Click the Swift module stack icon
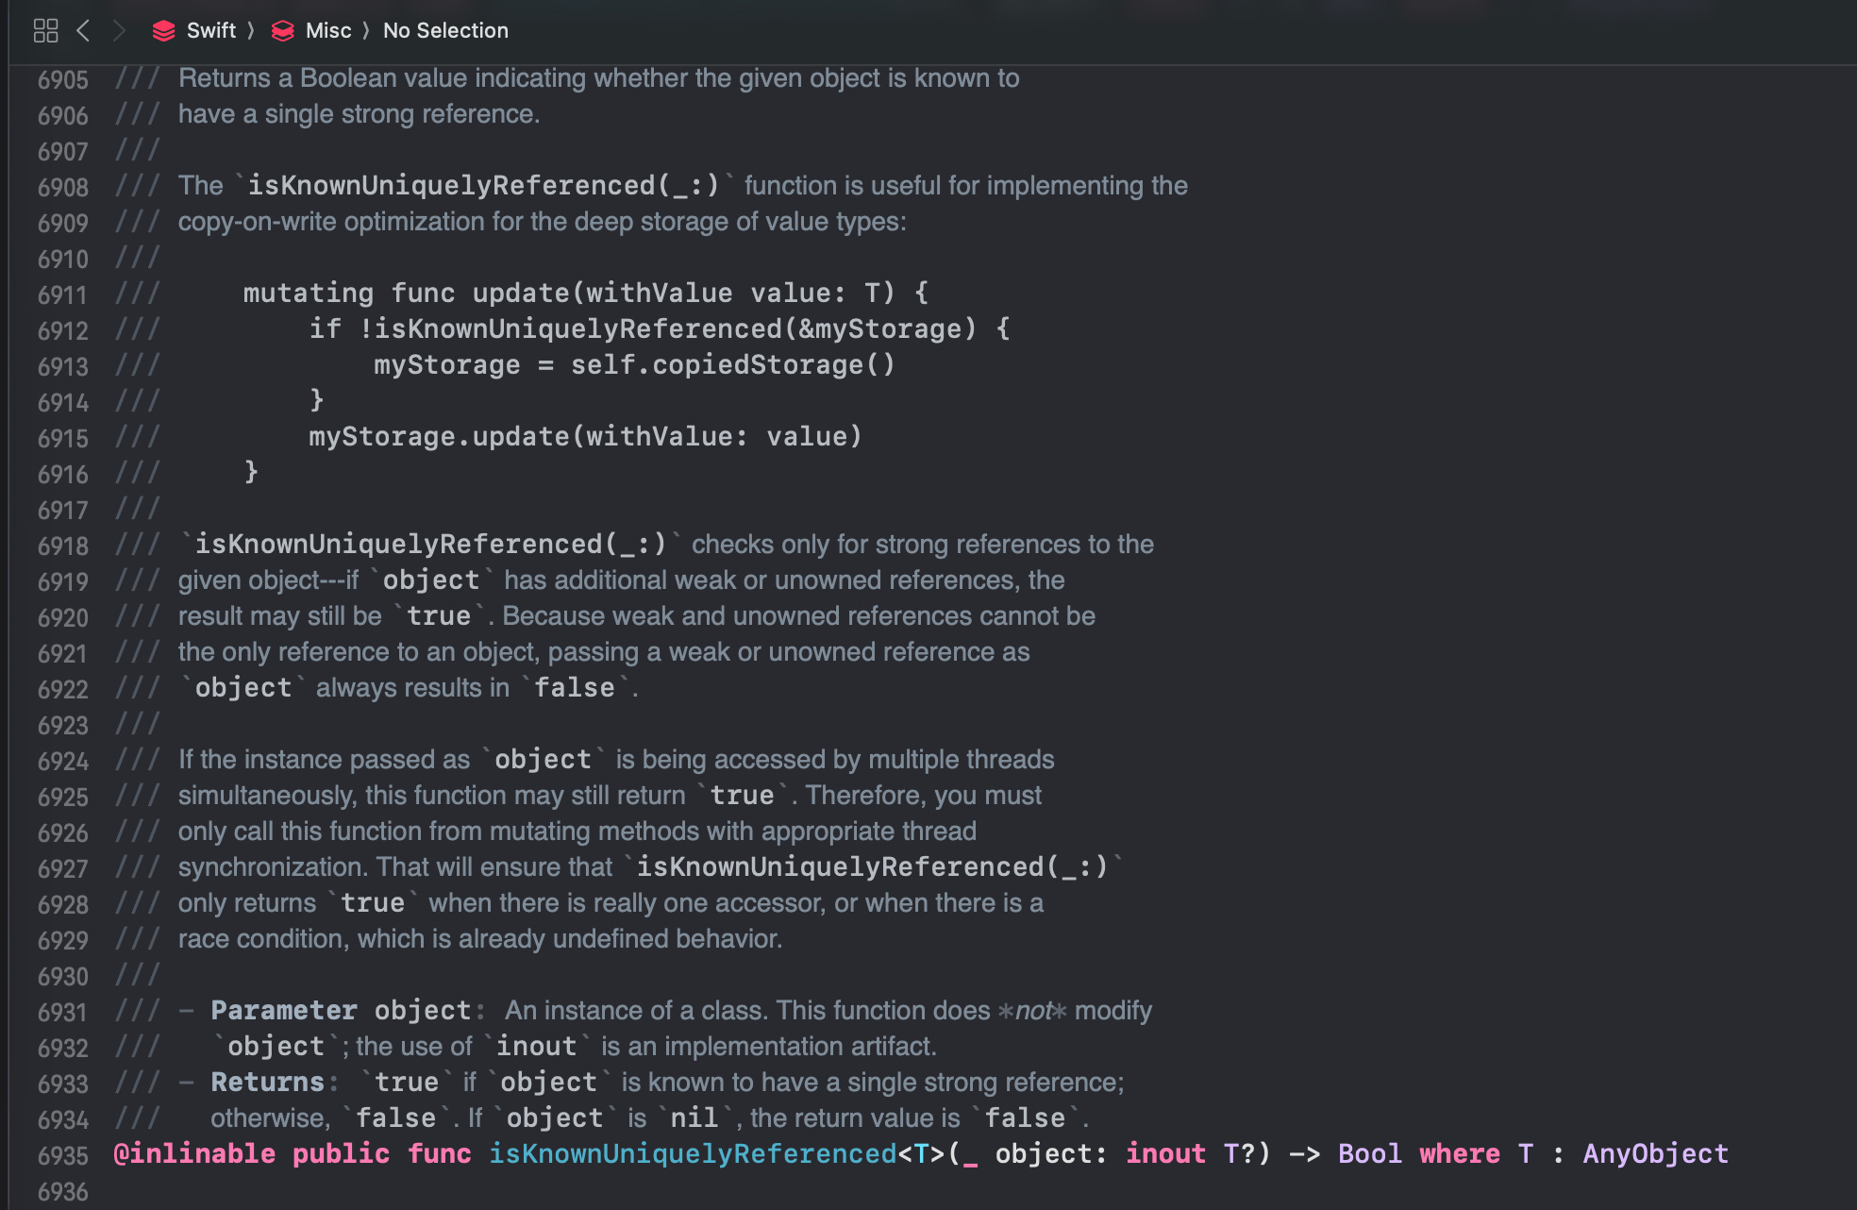This screenshot has width=1857, height=1210. pyautogui.click(x=163, y=31)
